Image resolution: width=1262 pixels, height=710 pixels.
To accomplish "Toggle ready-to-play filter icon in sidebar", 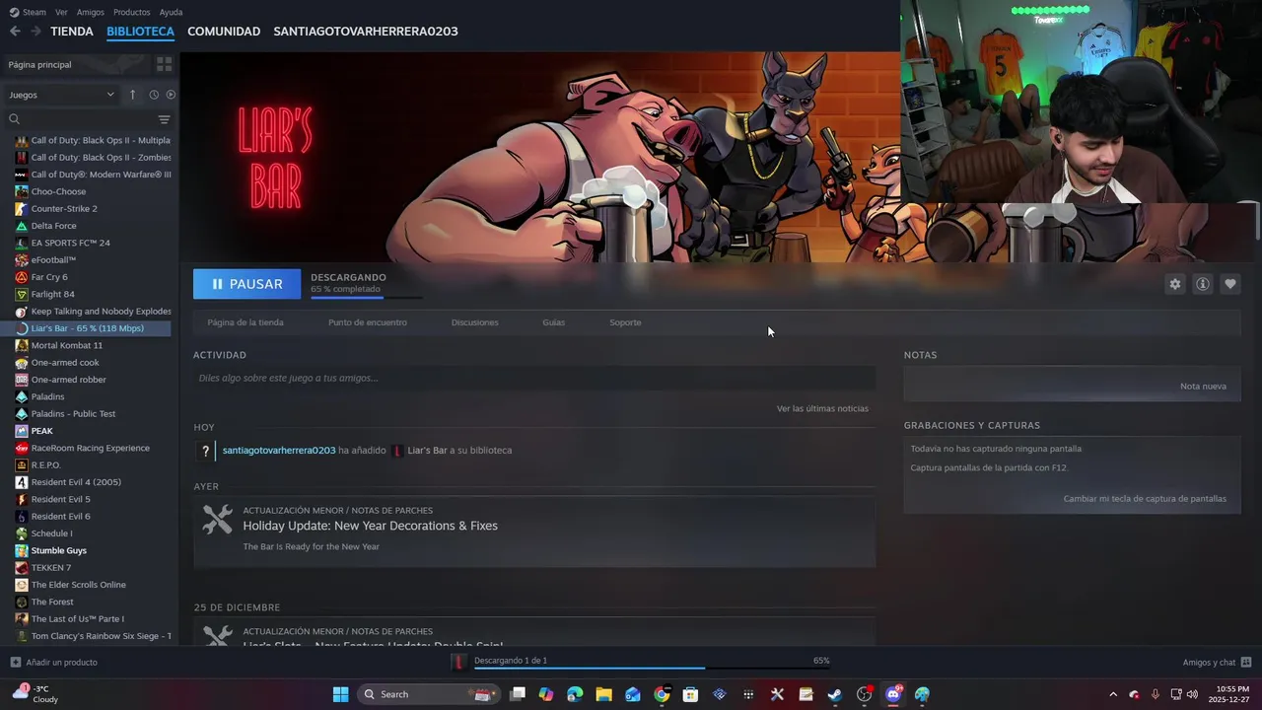I will (171, 95).
